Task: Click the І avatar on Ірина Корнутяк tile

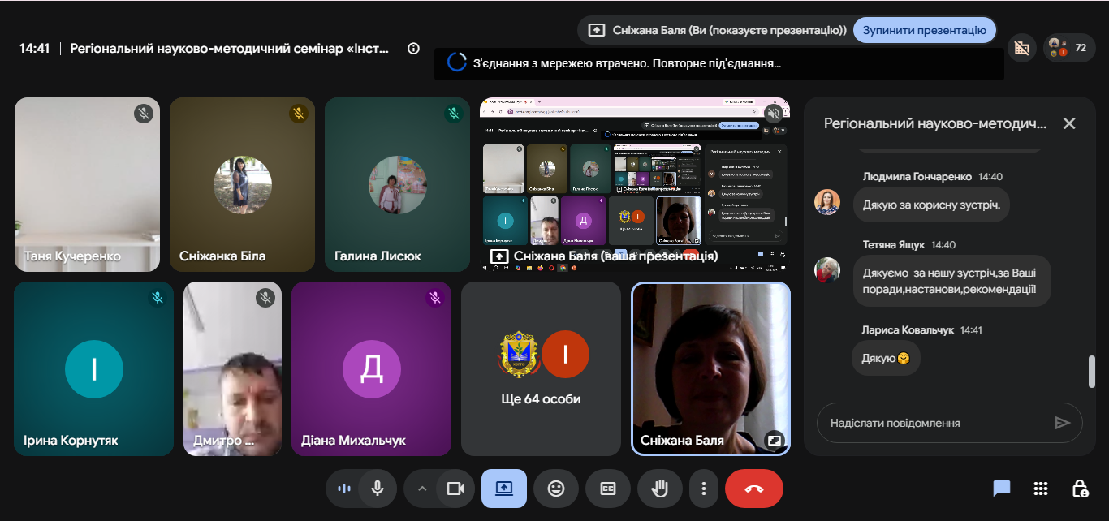Action: coord(94,369)
